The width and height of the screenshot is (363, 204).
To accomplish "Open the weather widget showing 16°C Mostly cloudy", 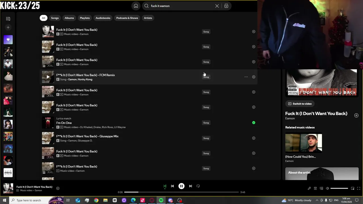I will [296, 200].
